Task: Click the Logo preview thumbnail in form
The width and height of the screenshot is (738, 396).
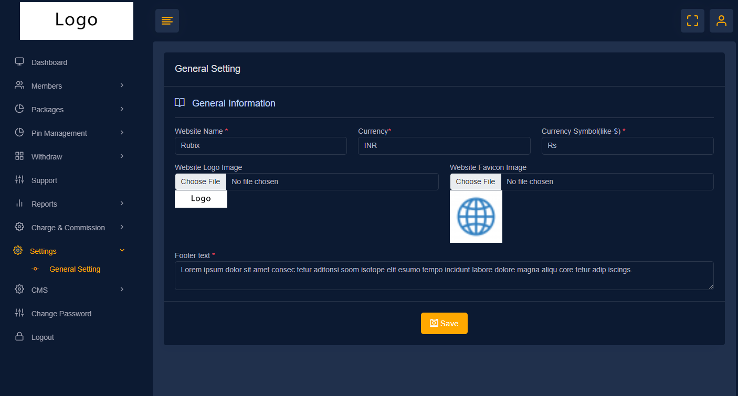Action: (x=201, y=199)
